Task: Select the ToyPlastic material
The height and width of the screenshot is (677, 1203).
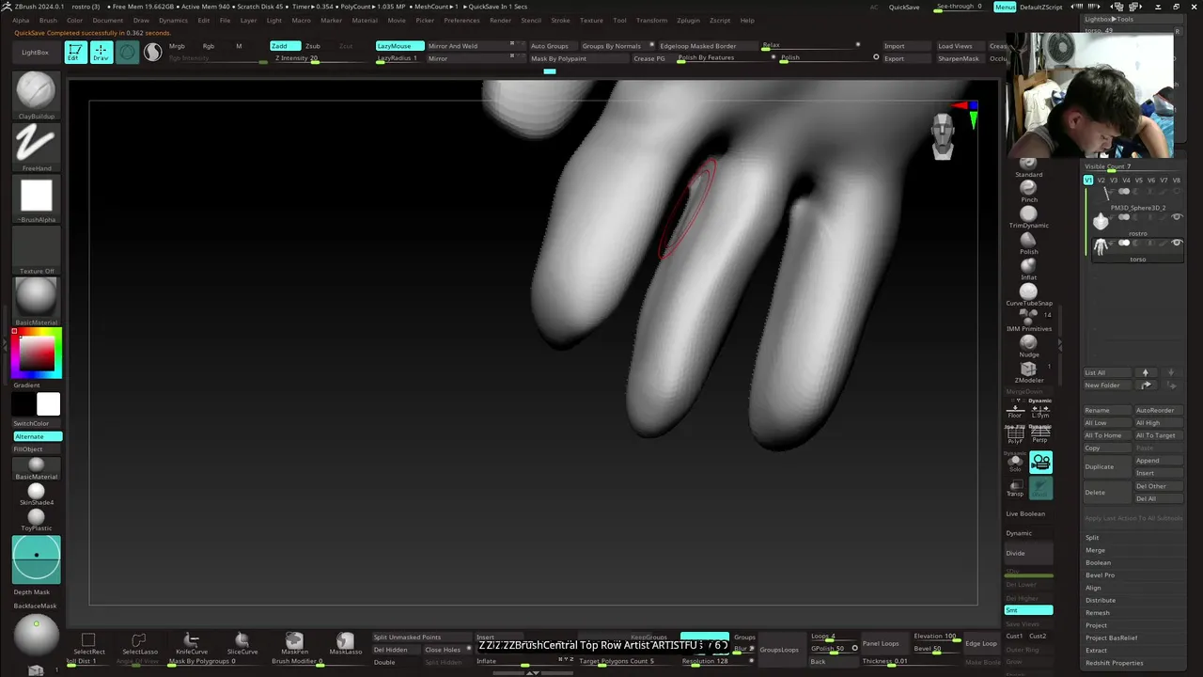Action: click(x=37, y=517)
